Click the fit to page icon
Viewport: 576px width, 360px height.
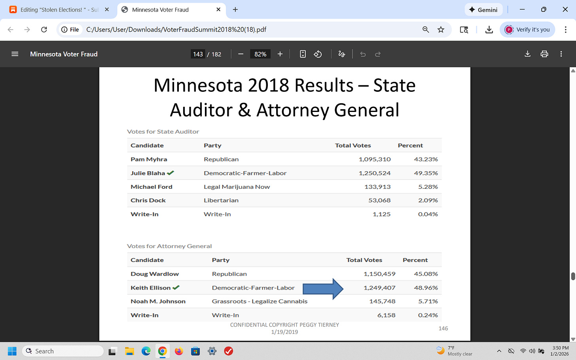303,54
